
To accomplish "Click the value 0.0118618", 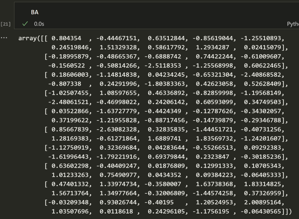I will click(x=116, y=212).
